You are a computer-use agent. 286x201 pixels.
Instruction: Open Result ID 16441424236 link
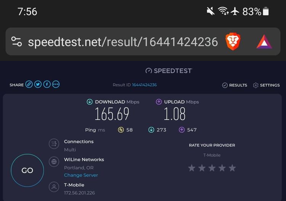pyautogui.click(x=144, y=85)
